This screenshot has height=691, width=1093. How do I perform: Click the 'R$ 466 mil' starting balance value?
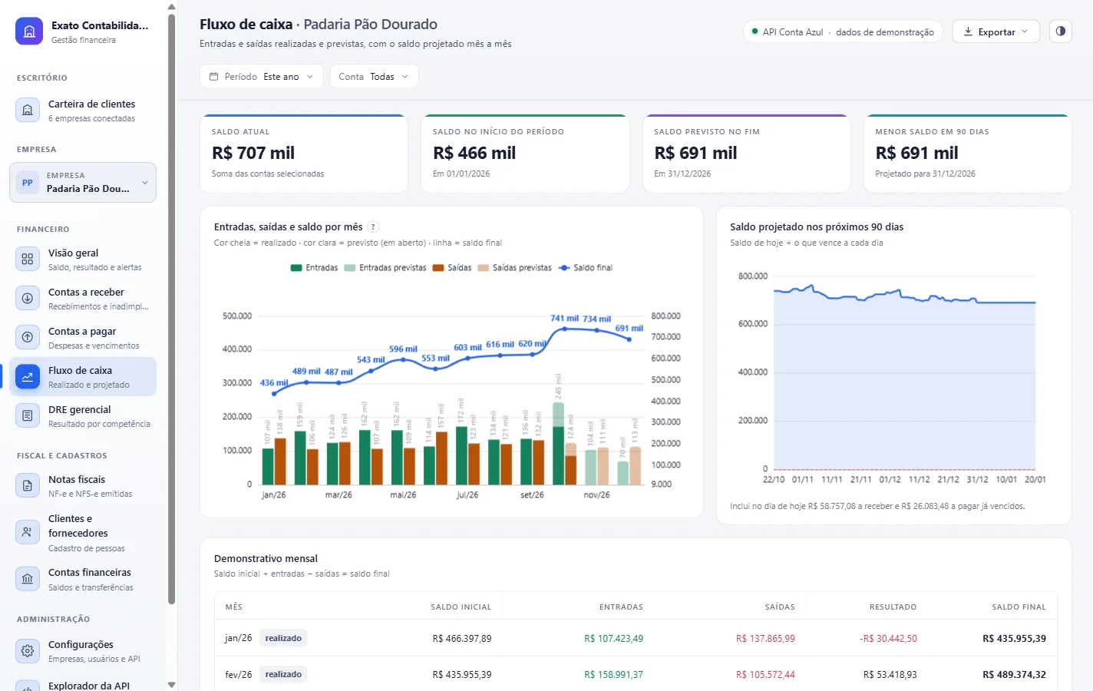(x=474, y=153)
